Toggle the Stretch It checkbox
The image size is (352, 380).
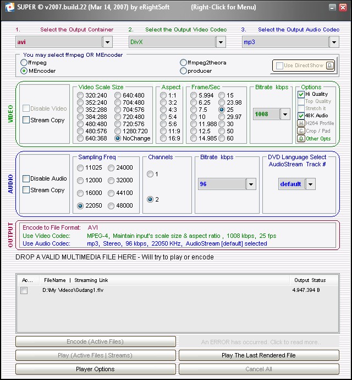(301, 108)
